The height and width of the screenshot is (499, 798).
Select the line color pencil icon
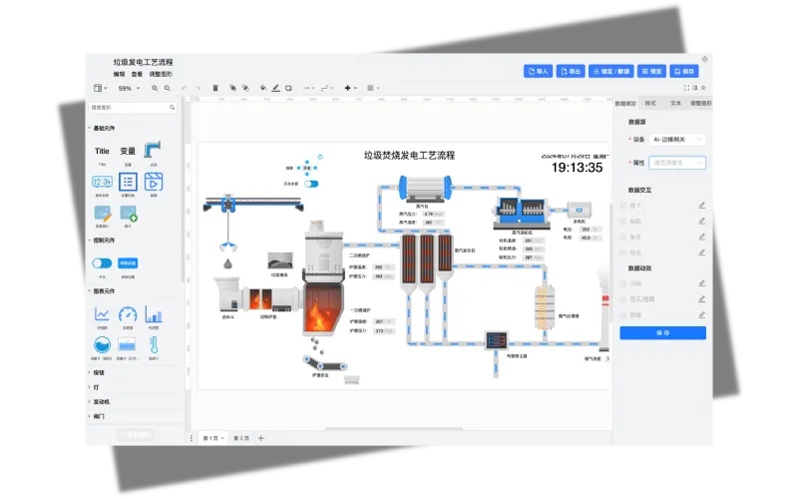coord(275,88)
